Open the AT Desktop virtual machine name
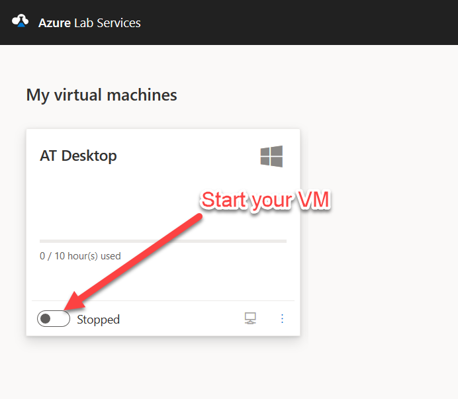Image resolution: width=458 pixels, height=399 pixels. coord(78,155)
